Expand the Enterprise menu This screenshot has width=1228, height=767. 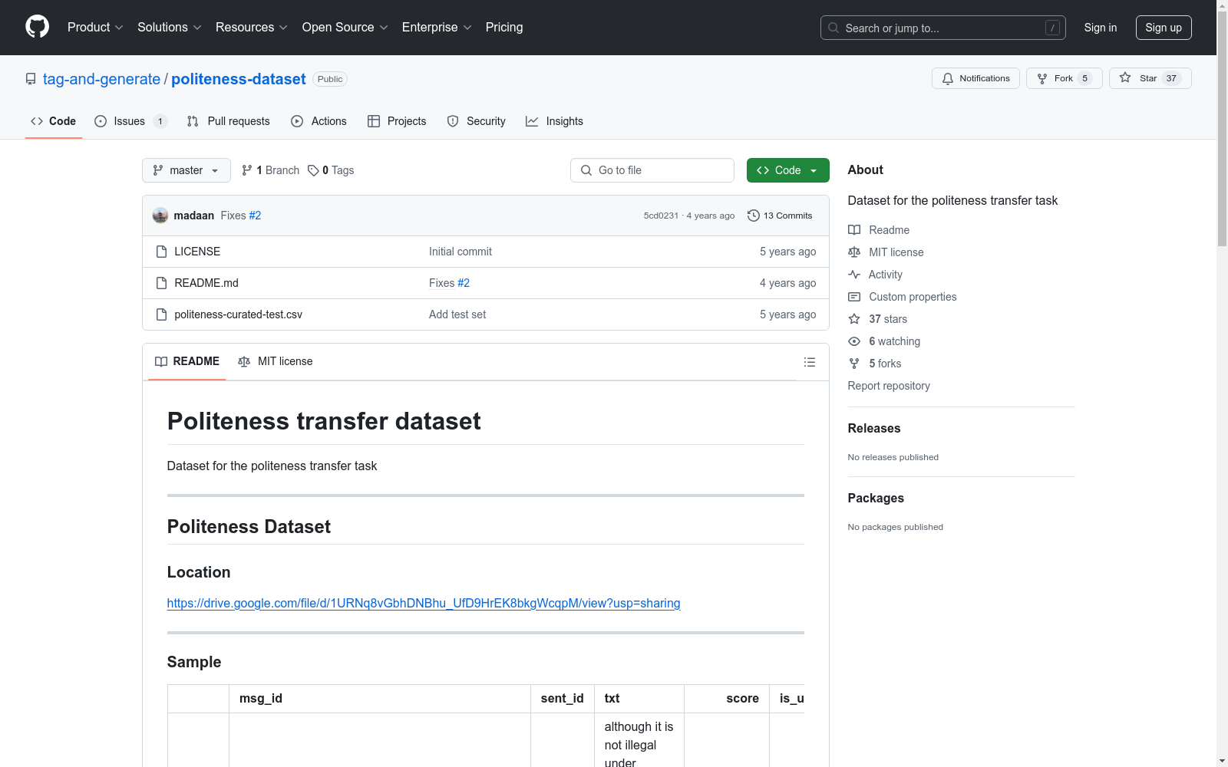437,28
